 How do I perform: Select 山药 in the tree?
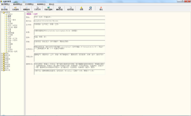[9, 37]
